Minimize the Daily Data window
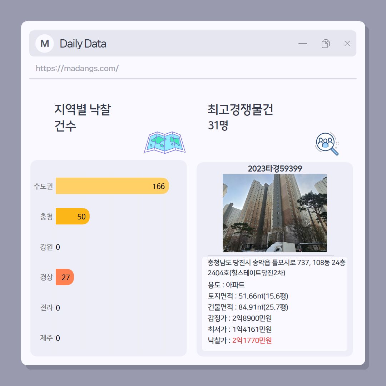Viewport: 386px width, 386px height. point(303,44)
